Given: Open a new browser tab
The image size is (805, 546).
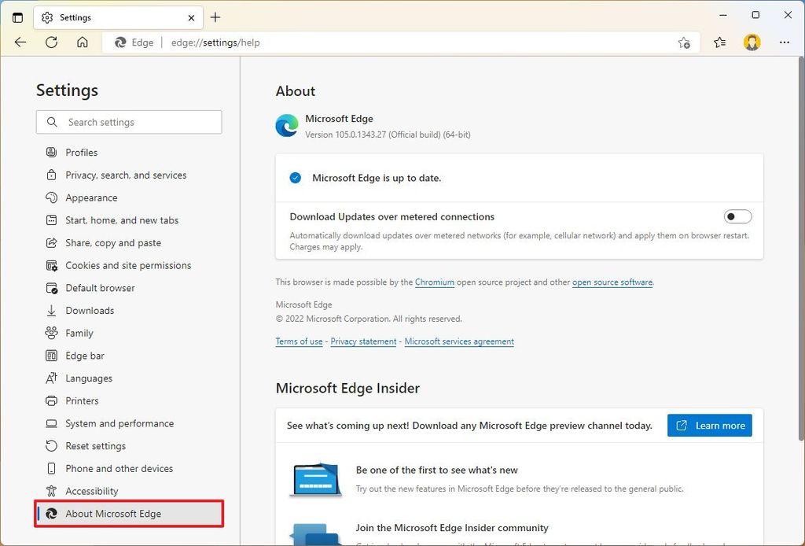Looking at the screenshot, I should 215,17.
